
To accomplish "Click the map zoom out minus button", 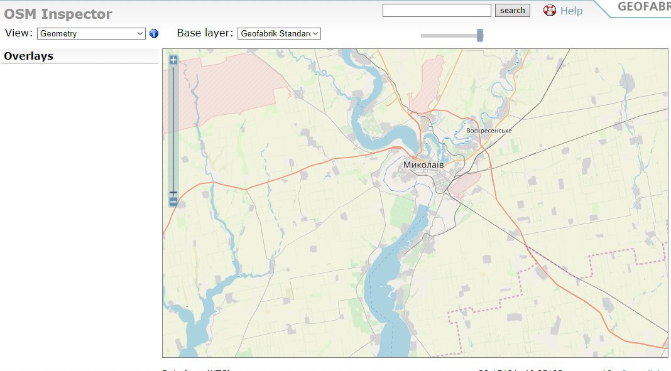I will [173, 202].
